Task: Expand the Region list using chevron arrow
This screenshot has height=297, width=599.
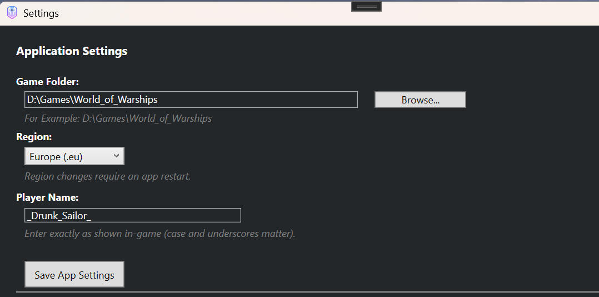Action: [116, 156]
